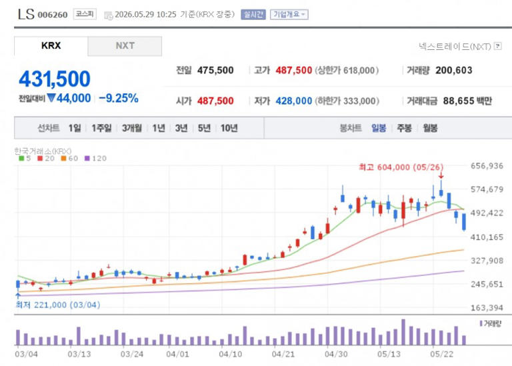The height and width of the screenshot is (366, 512).
Task: Select the 월봉 candle chart
Action: tap(430, 128)
